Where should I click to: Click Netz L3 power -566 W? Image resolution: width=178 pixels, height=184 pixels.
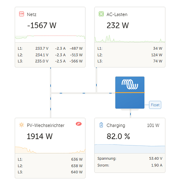pos(76,61)
